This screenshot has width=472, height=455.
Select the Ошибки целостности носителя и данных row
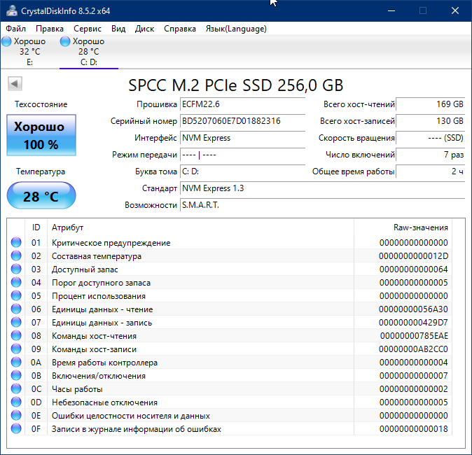(230, 415)
